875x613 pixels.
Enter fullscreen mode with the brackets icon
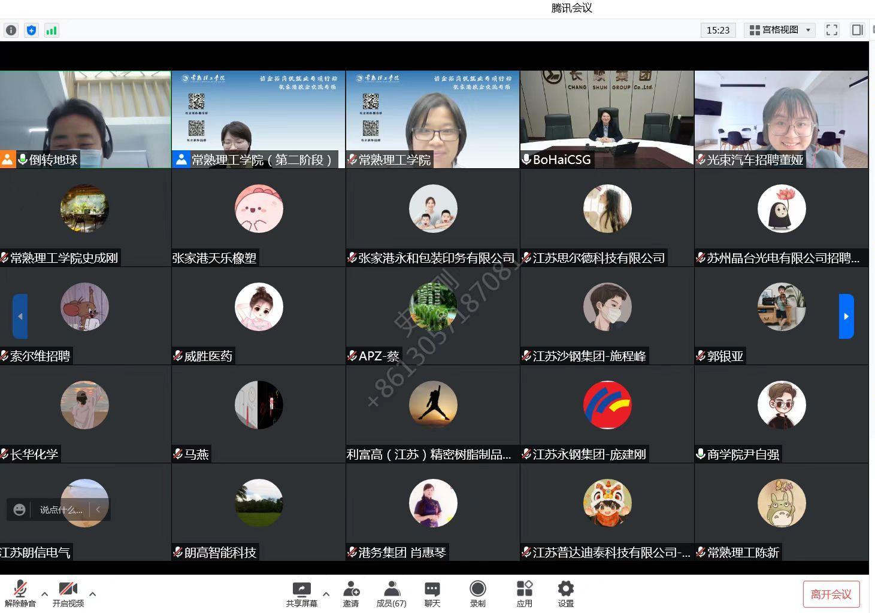coord(832,30)
